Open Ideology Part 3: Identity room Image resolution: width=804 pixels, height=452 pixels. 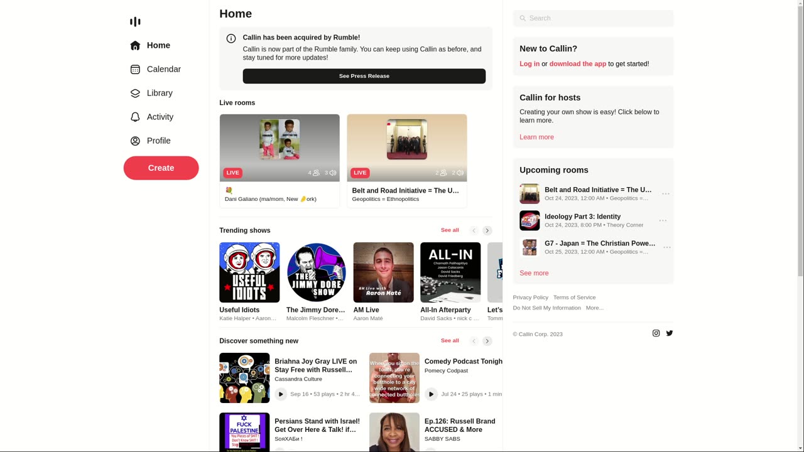(x=582, y=217)
